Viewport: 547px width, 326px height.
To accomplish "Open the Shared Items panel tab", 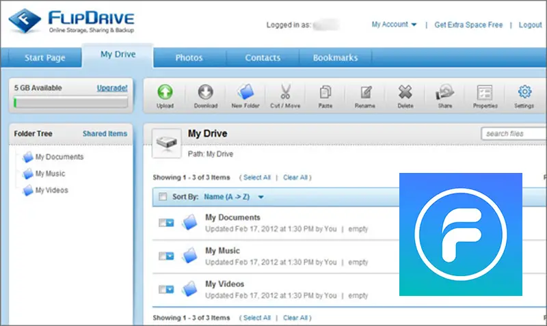I will (105, 133).
